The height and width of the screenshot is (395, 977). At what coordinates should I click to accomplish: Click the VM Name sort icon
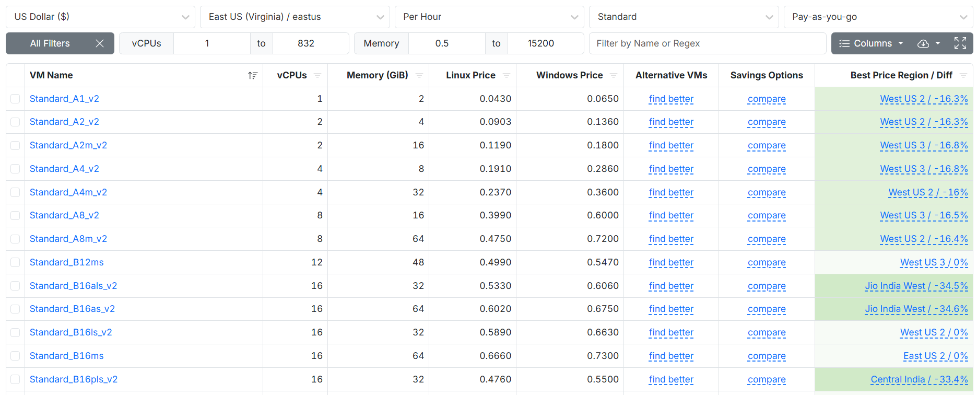click(253, 75)
